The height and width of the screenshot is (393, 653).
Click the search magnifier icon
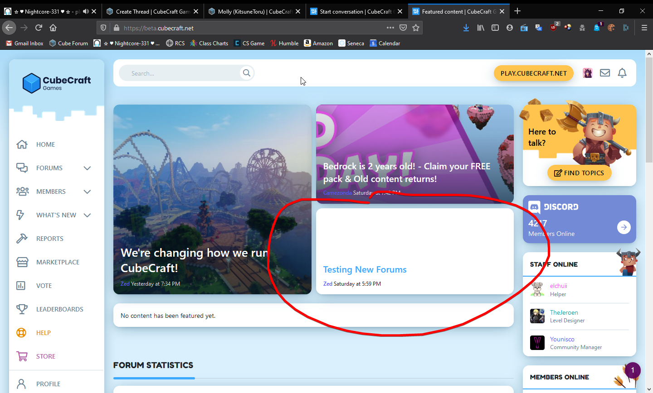click(247, 73)
